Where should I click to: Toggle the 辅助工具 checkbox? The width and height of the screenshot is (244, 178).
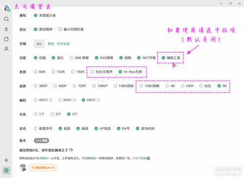pyautogui.click(x=163, y=58)
